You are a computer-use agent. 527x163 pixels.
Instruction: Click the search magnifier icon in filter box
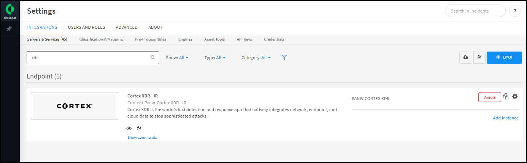point(153,58)
